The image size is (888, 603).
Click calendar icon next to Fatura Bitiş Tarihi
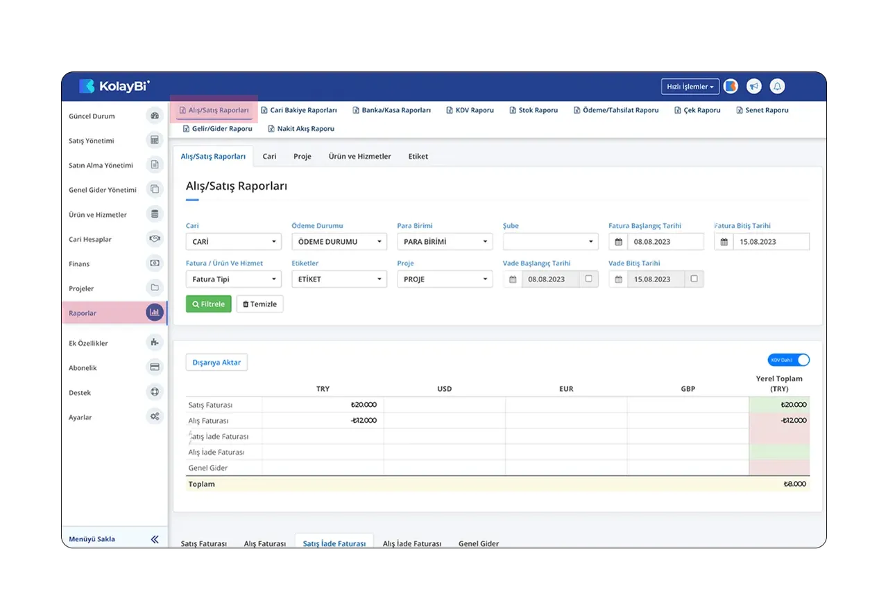724,242
